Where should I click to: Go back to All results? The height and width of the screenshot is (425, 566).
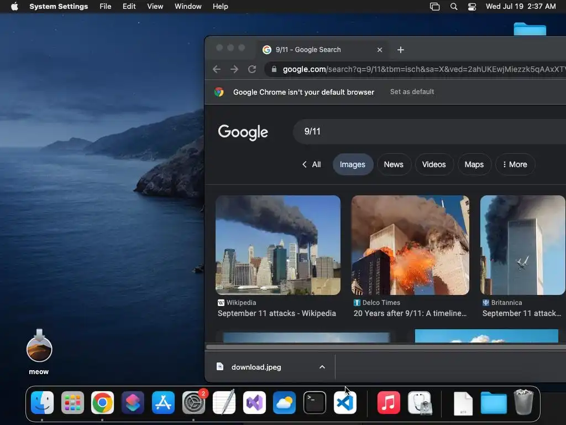[x=312, y=164]
